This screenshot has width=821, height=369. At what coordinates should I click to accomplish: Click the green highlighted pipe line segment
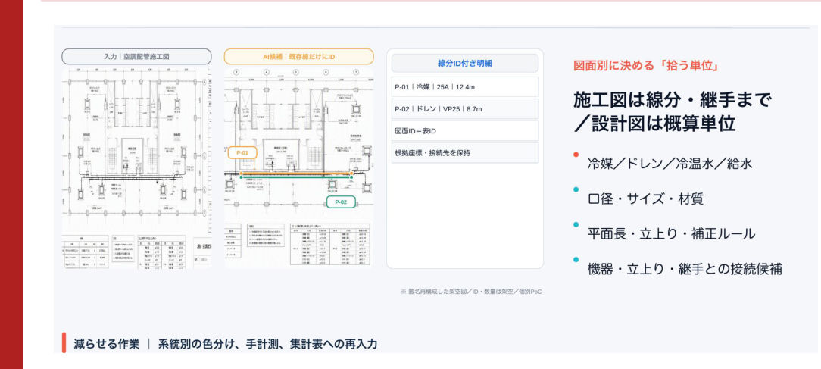click(296, 178)
